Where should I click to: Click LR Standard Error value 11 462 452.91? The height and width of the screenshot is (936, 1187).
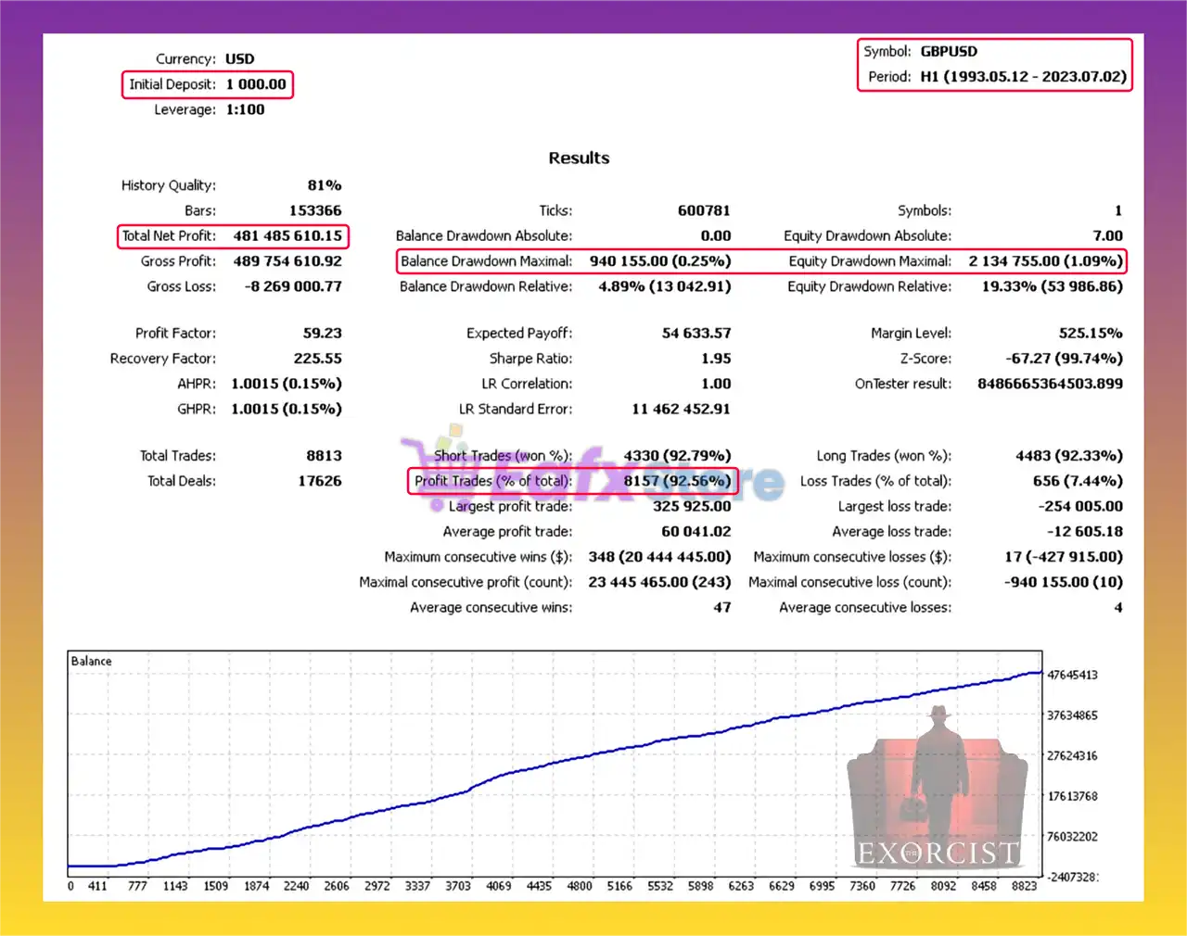click(x=681, y=409)
